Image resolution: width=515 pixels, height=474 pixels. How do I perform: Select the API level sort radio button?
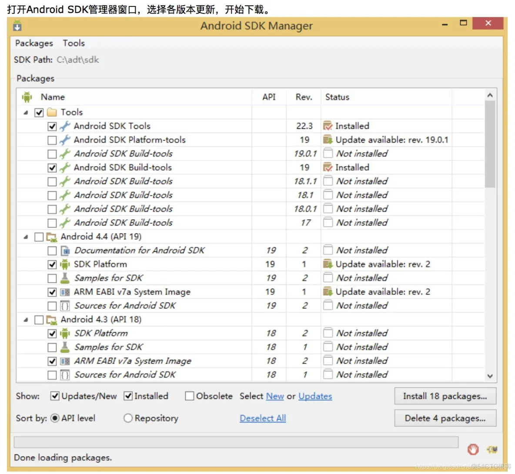(55, 418)
